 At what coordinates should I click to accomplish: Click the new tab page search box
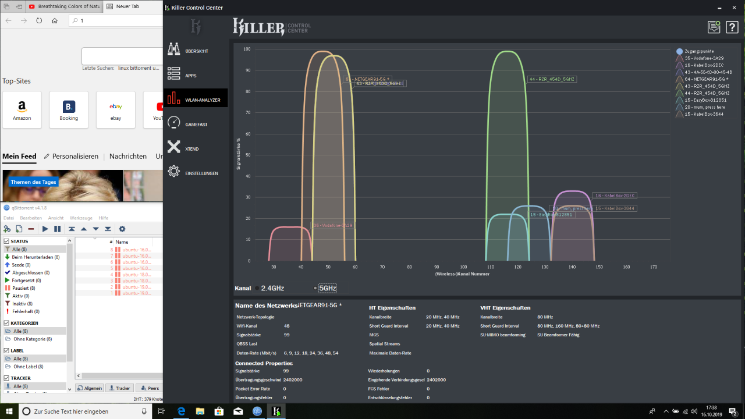coord(122,56)
